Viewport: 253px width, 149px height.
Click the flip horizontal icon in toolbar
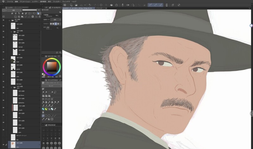tap(128, 5)
